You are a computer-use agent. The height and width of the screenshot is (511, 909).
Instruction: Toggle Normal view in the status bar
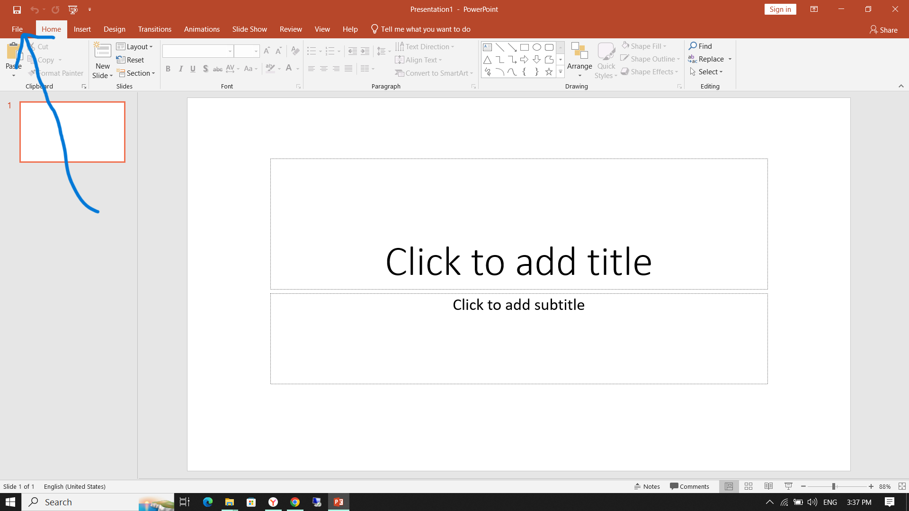[x=729, y=486]
